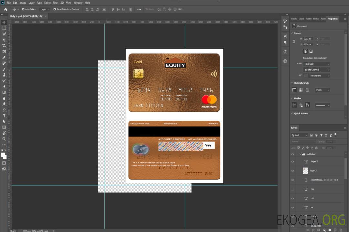Click the foreground color swatch
Viewport: 349px width, 232px height.
pyautogui.click(x=3, y=155)
